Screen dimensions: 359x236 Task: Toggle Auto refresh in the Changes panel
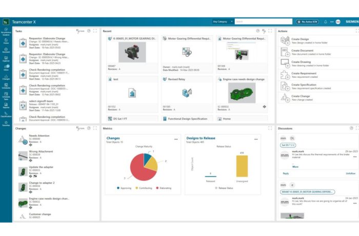(x=79, y=128)
